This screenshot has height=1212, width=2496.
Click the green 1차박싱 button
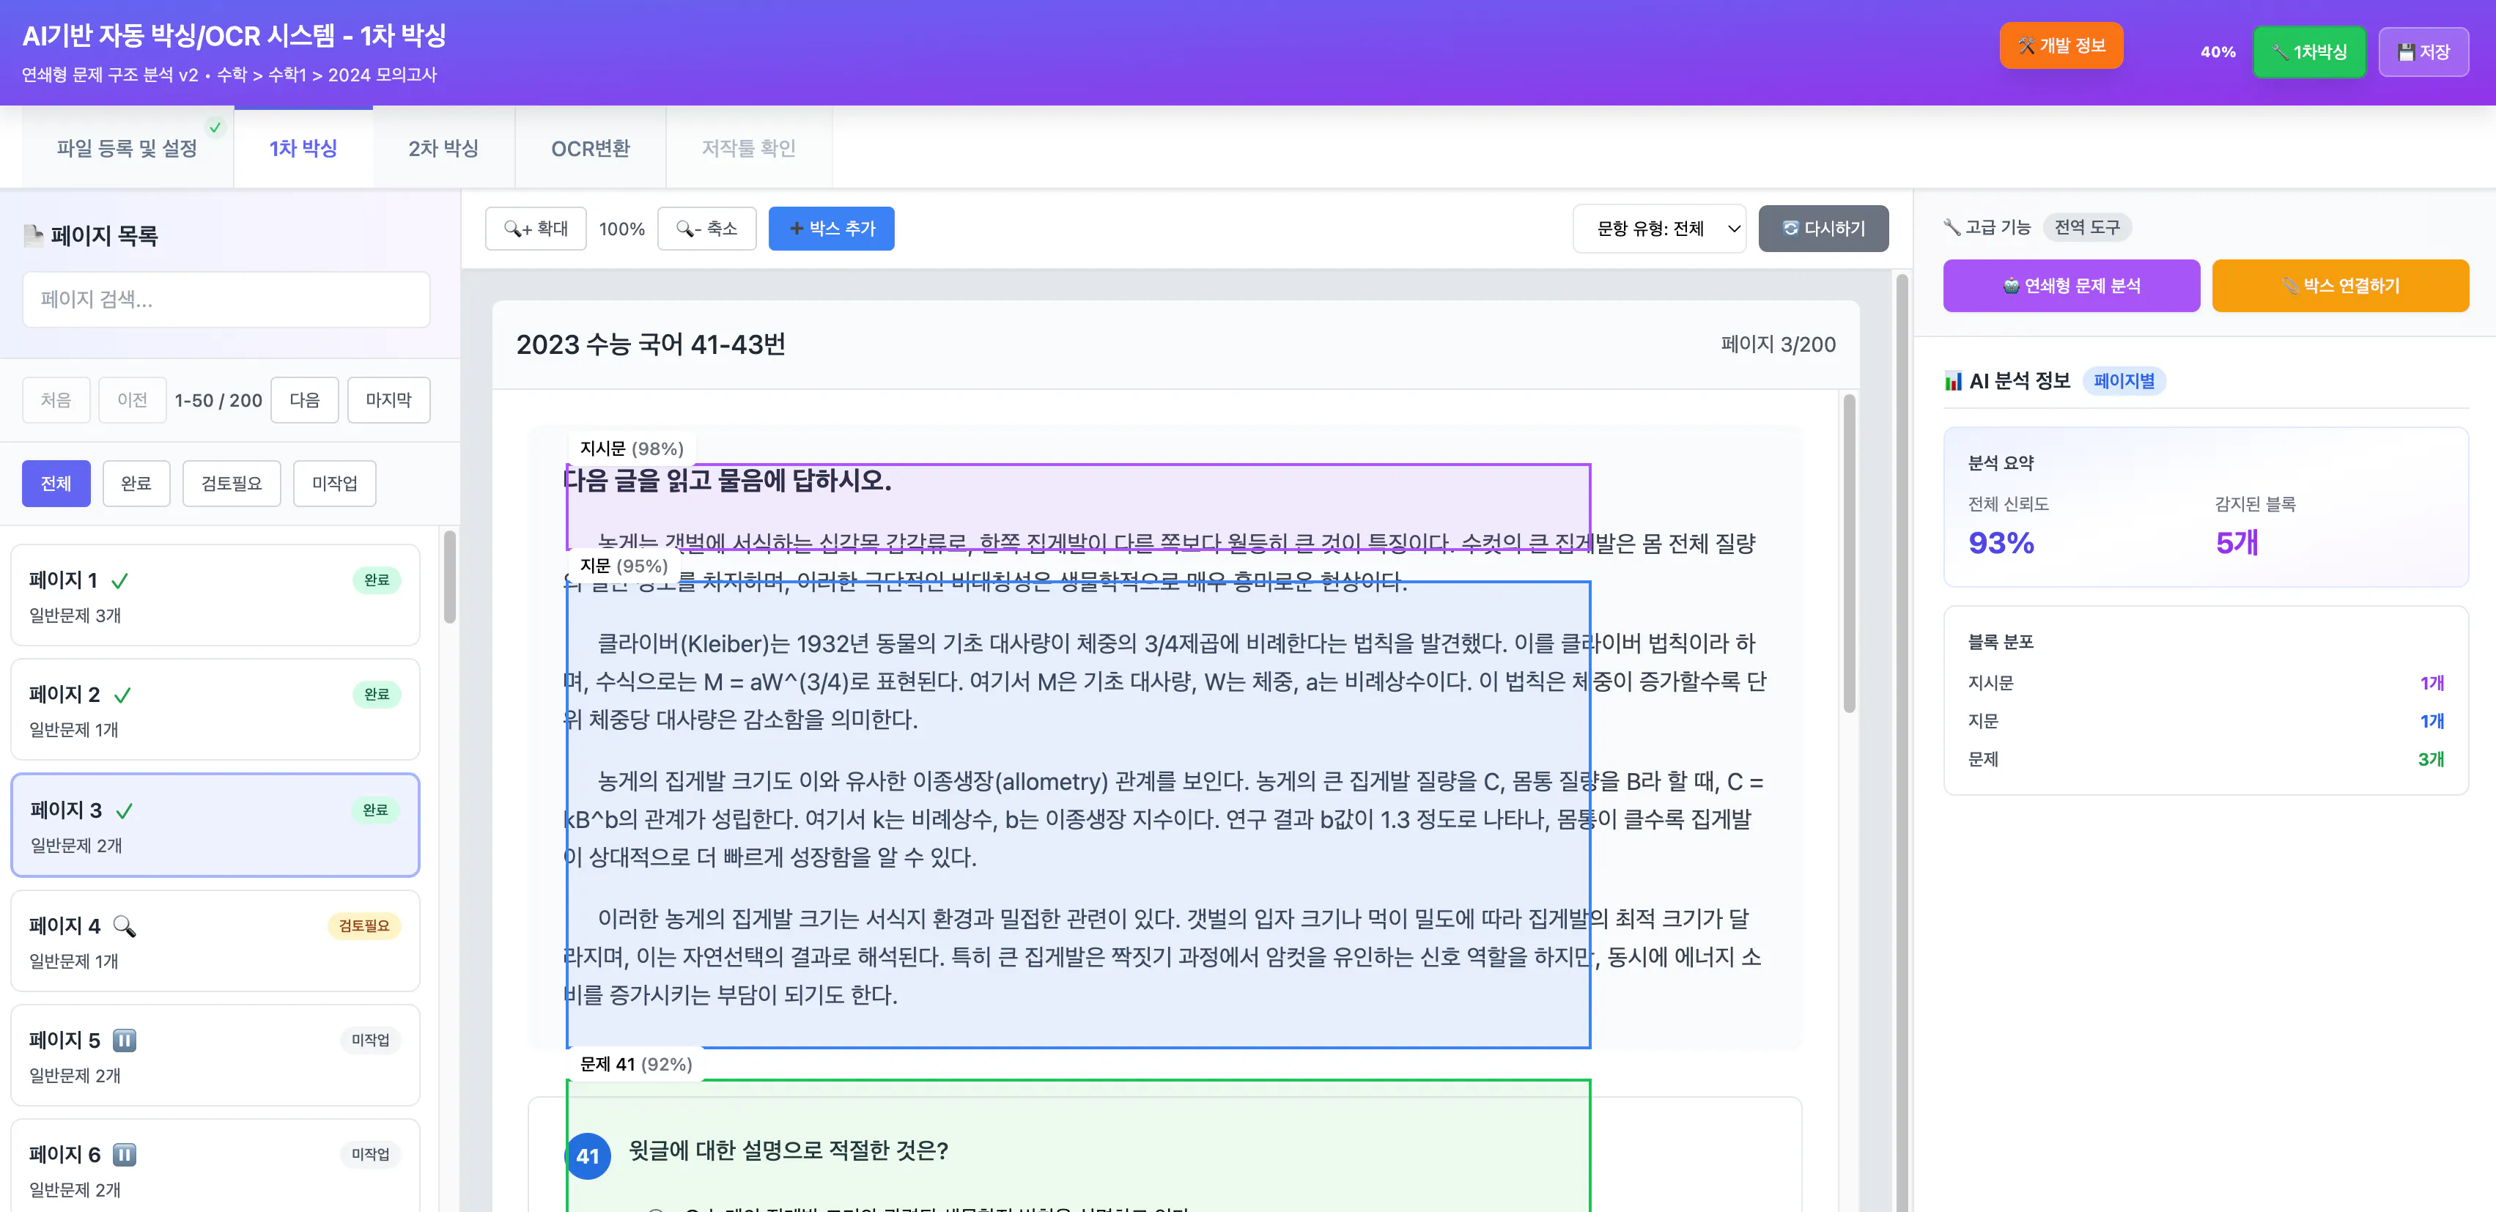pyautogui.click(x=2308, y=52)
